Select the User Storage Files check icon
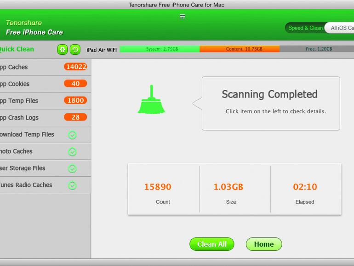Image resolution: width=354 pixels, height=266 pixels. 72,168
